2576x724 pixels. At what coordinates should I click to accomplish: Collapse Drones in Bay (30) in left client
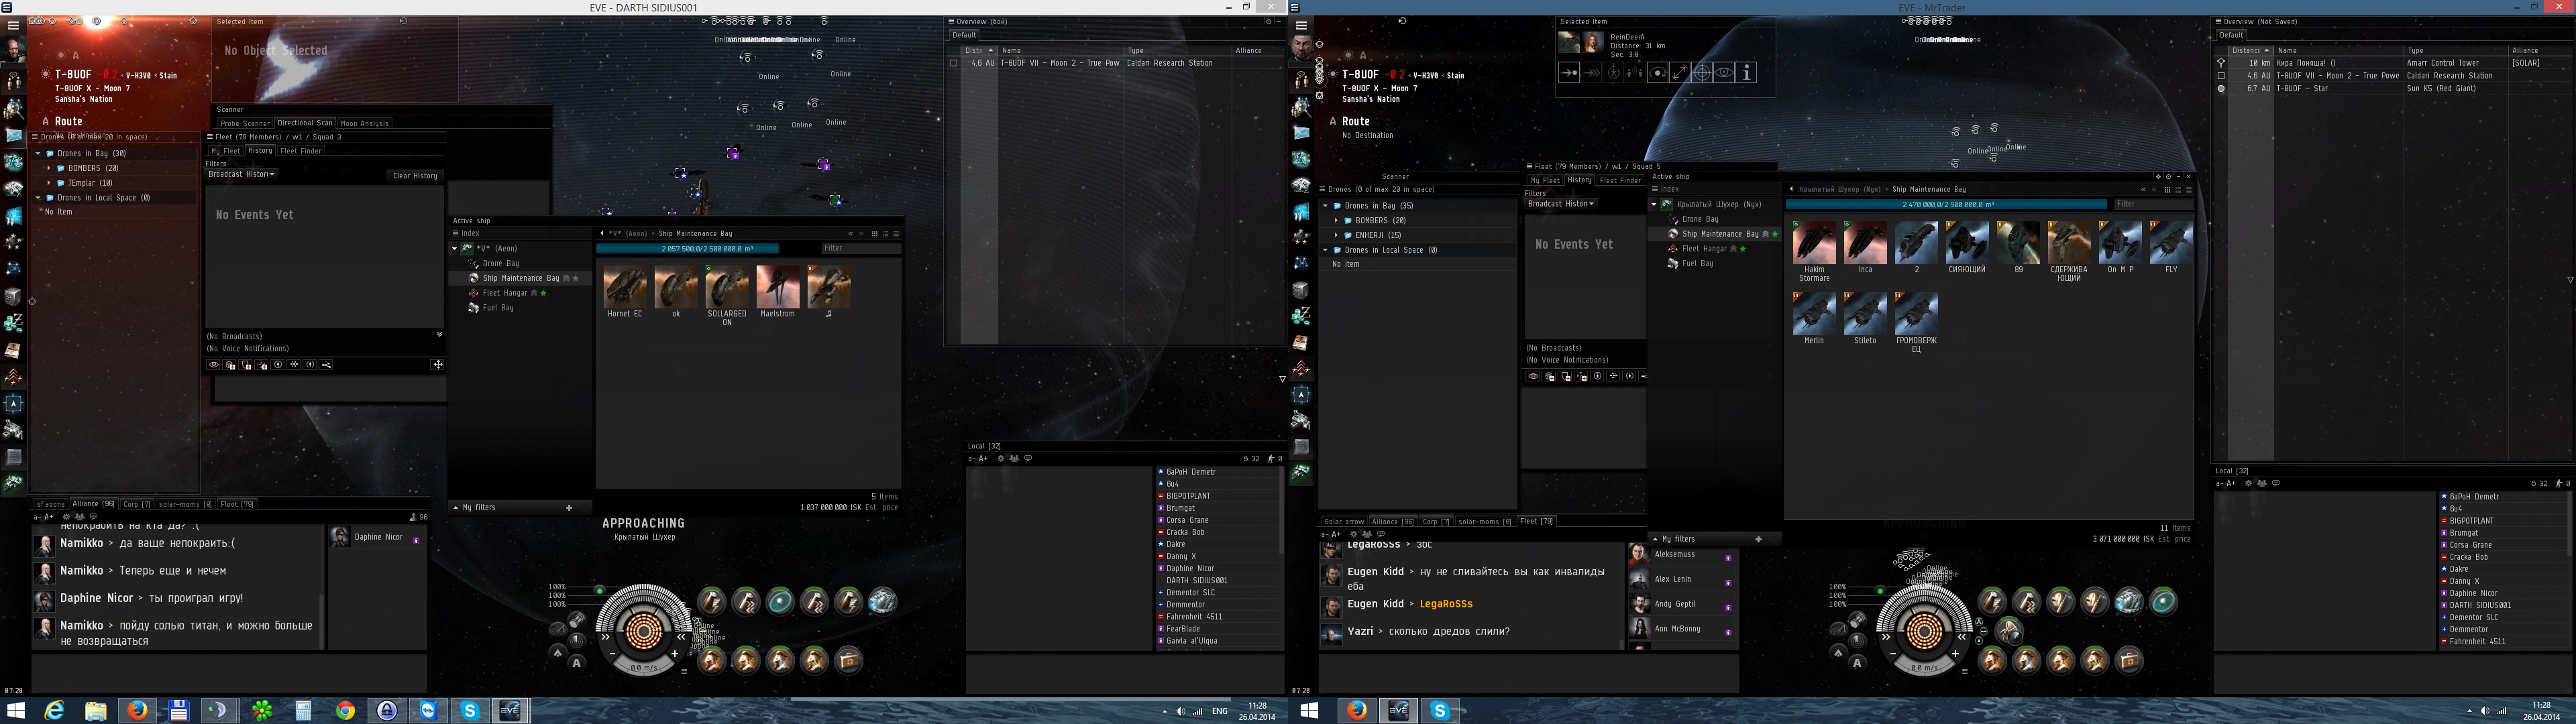tap(38, 154)
